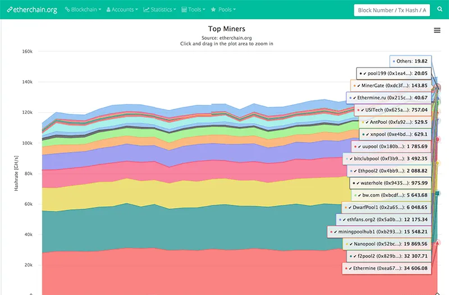Click the AntPool (0xfa92...) tooltip label

(395, 122)
